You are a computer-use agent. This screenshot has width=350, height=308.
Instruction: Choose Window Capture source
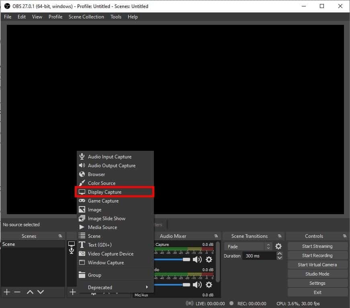click(x=115, y=263)
